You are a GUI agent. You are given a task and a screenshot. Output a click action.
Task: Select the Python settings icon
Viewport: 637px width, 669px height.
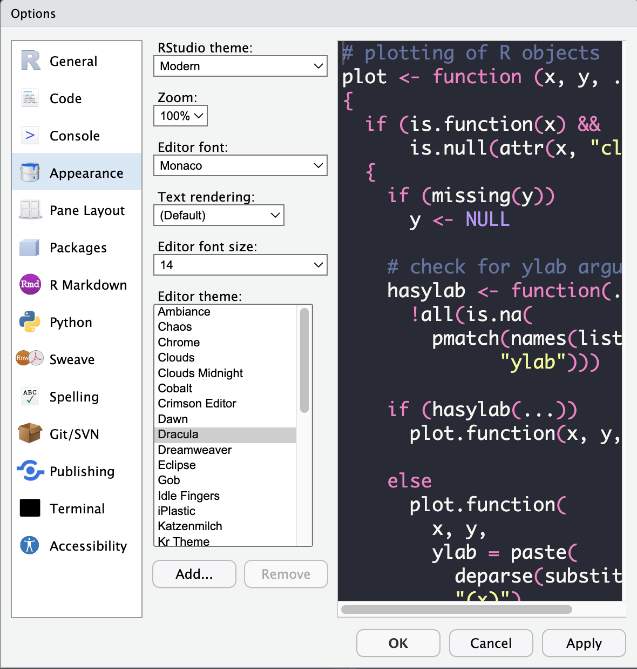tap(30, 322)
